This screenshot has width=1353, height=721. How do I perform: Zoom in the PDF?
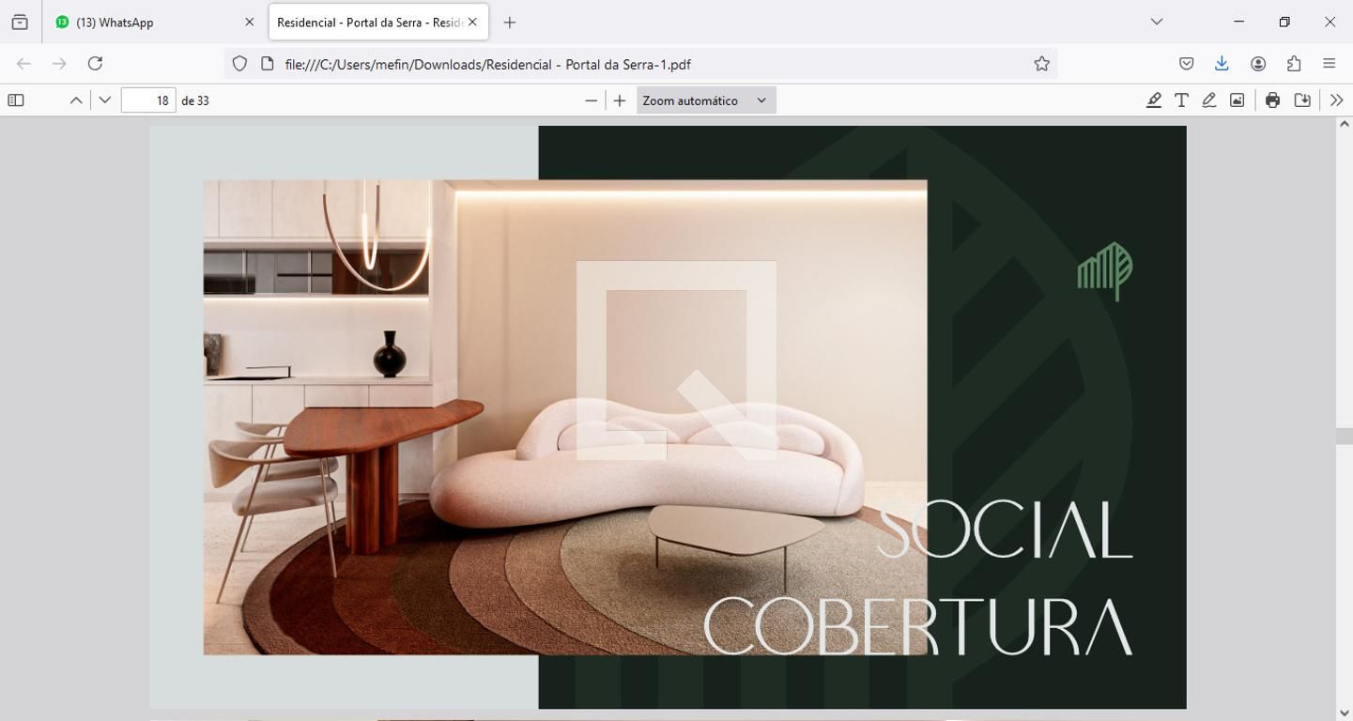620,100
